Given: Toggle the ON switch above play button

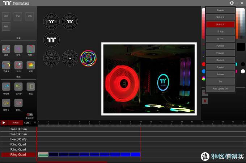Looking at the screenshot, I should tap(30, 115).
